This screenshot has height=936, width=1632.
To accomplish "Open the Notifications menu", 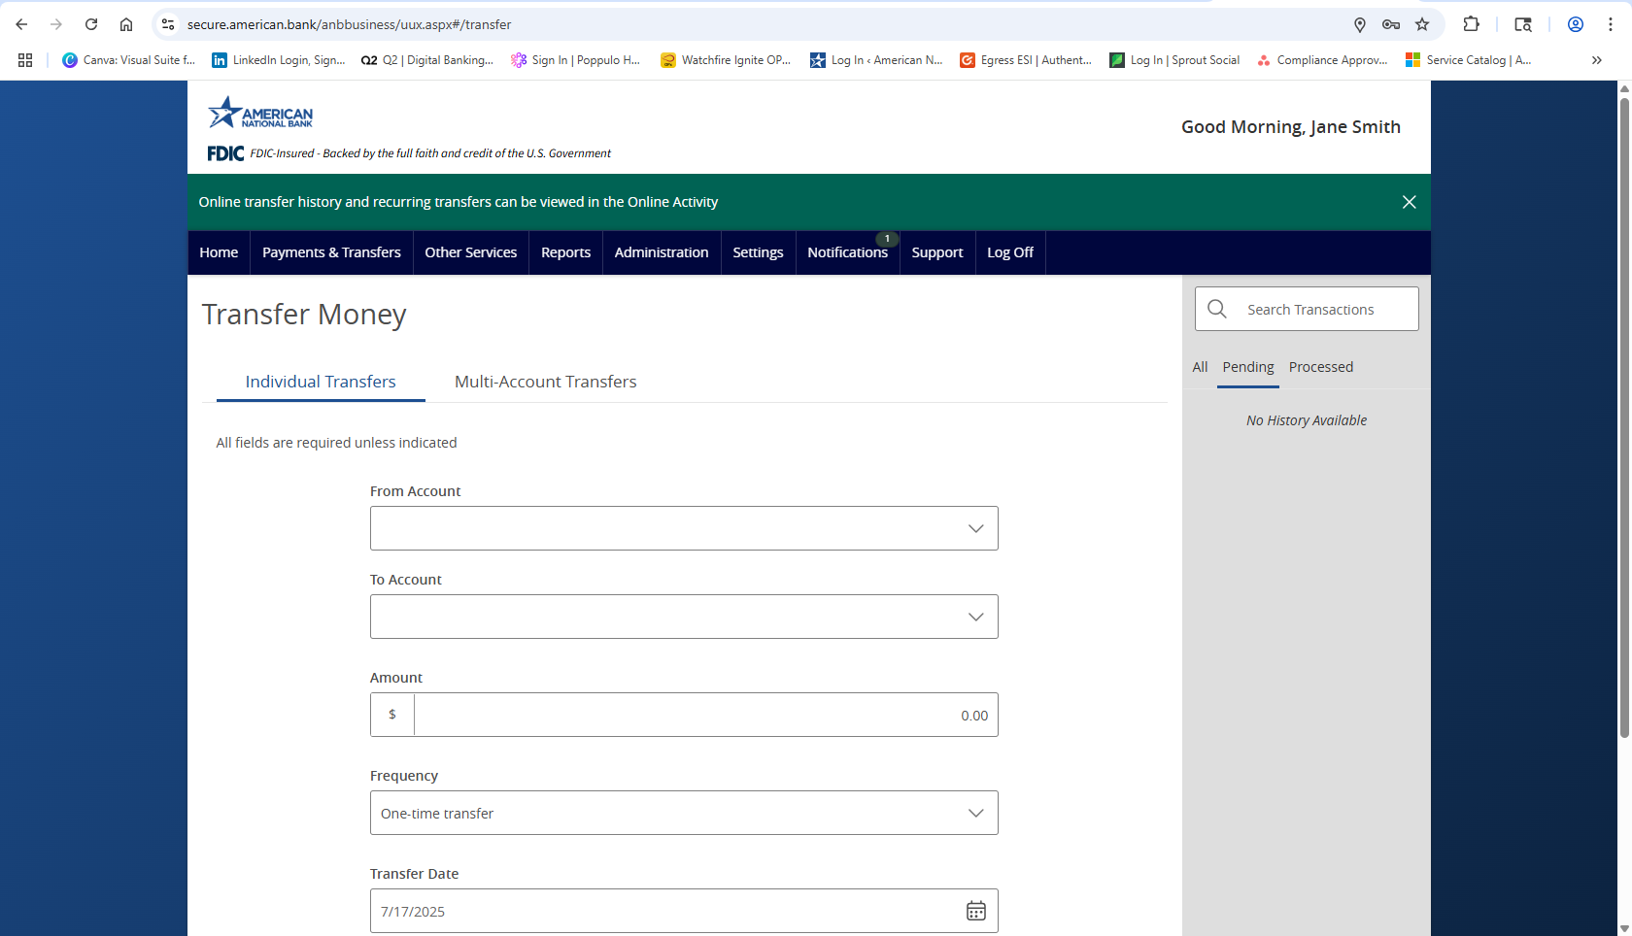I will (x=847, y=252).
